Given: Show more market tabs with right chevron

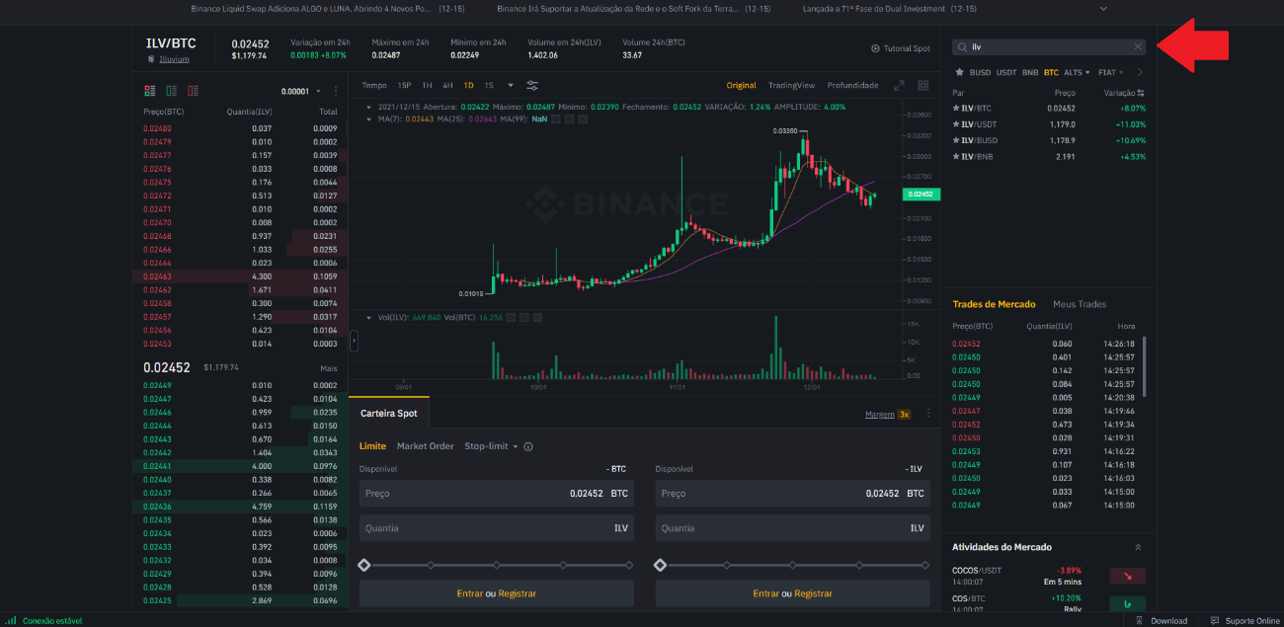Looking at the screenshot, I should click(1140, 72).
